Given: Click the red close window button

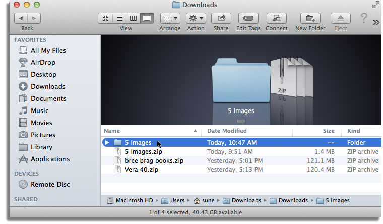Looking at the screenshot, I should tap(16, 5).
